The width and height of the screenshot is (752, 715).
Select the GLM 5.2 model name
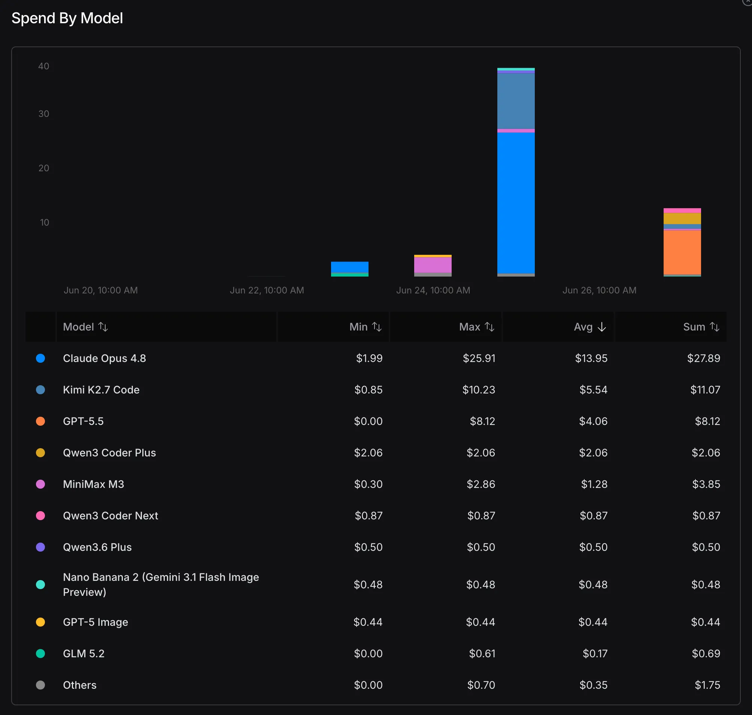[84, 654]
